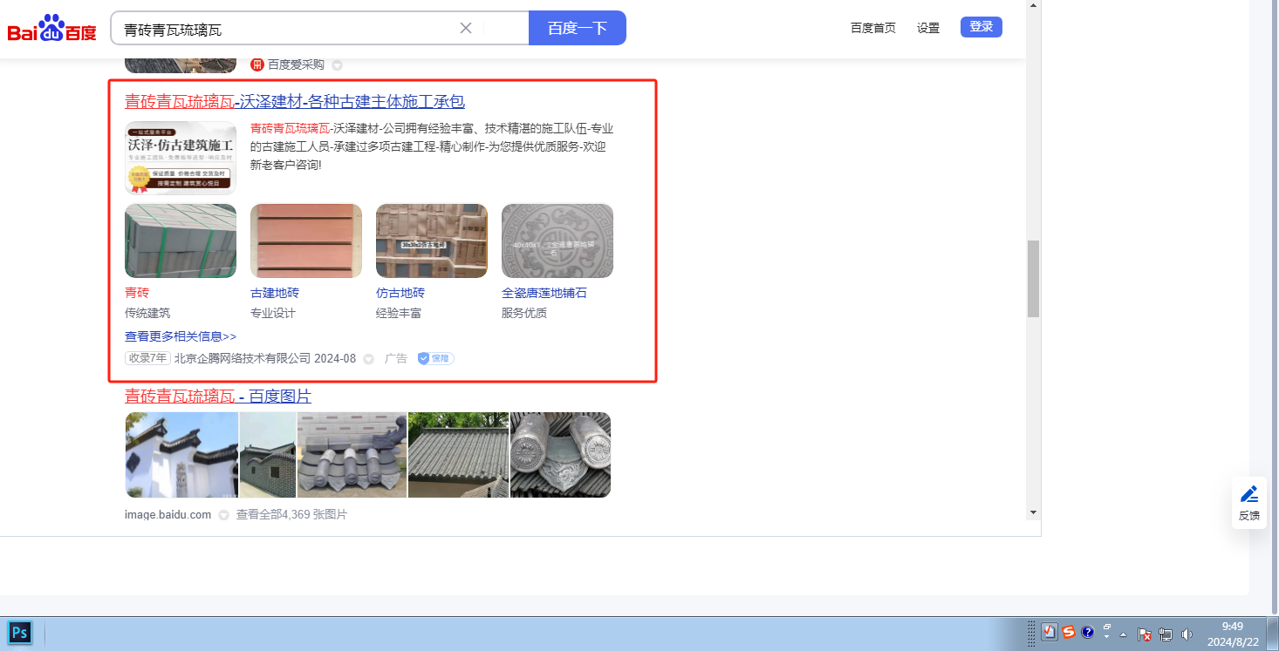Click the page vertical scrollbar thumb
1279x651 pixels.
(x=1034, y=279)
